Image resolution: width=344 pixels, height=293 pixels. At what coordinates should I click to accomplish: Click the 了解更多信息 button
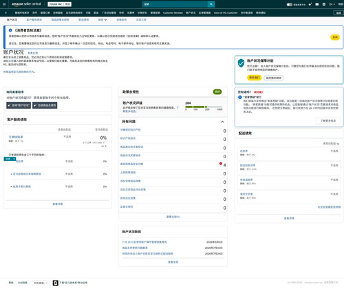coord(328,120)
